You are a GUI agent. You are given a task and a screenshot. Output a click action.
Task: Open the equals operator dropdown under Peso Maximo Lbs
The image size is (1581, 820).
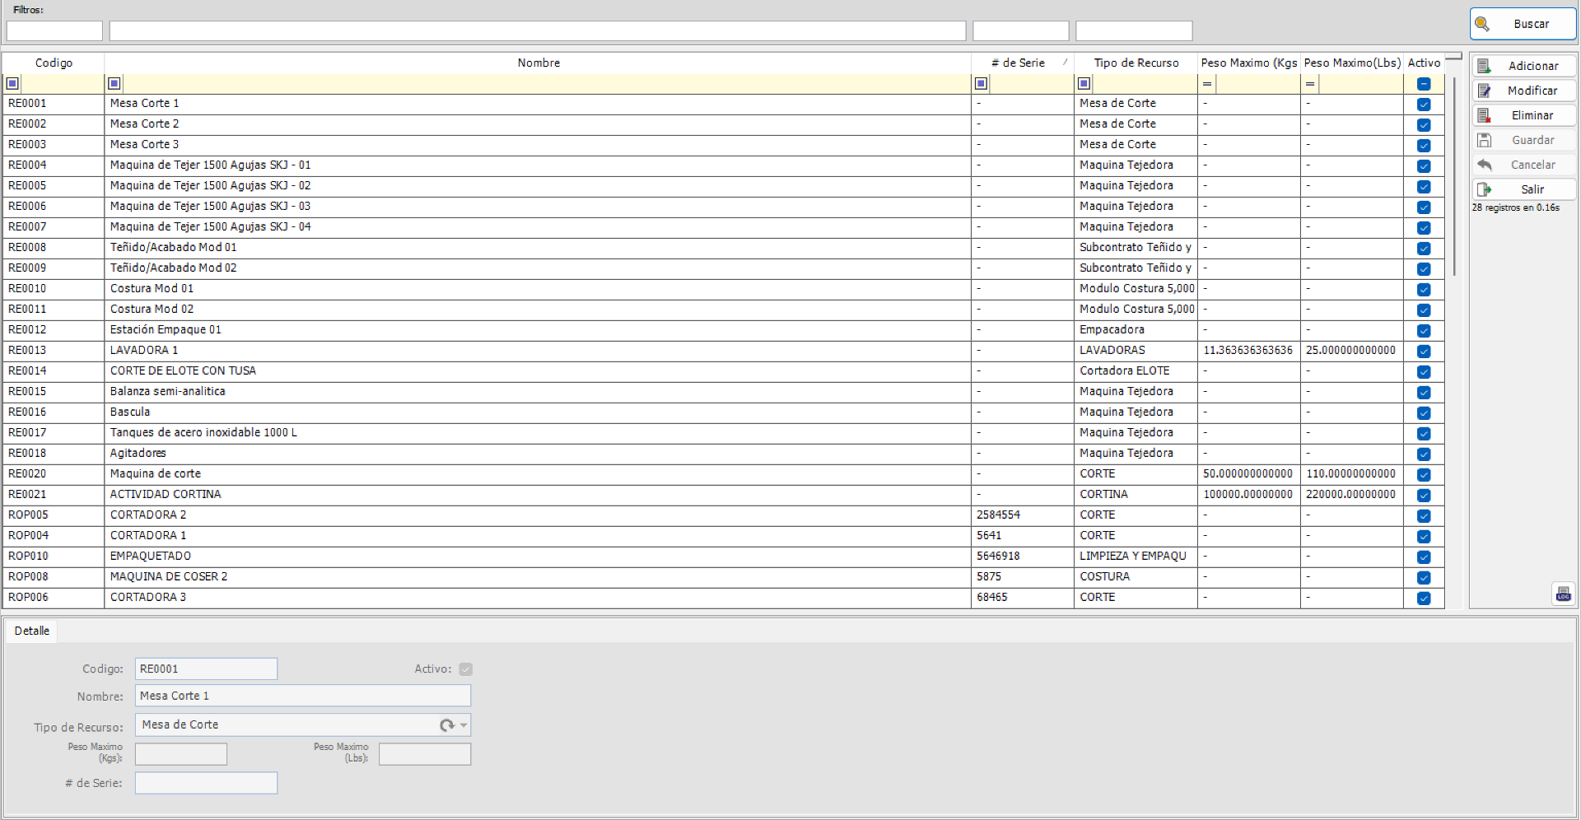pyautogui.click(x=1309, y=83)
